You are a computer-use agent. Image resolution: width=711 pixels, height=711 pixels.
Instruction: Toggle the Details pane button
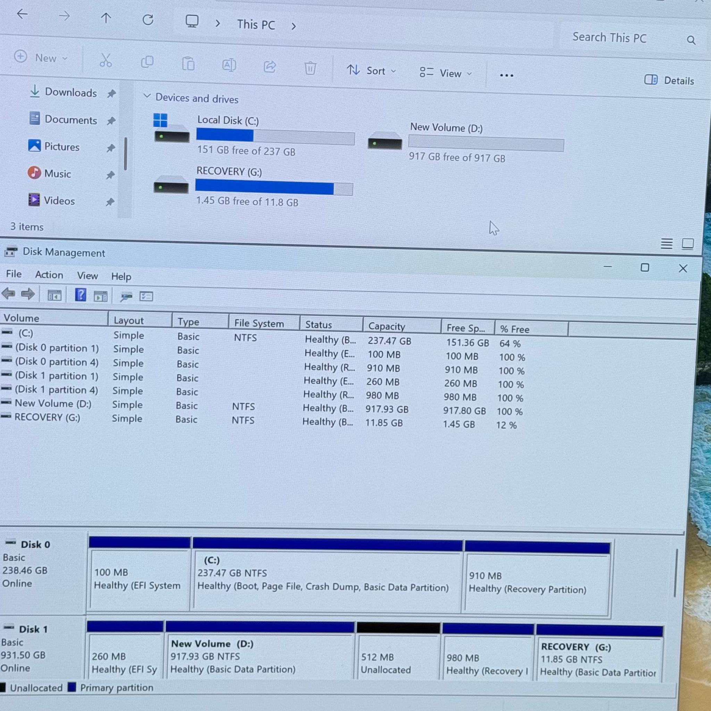[x=669, y=80]
